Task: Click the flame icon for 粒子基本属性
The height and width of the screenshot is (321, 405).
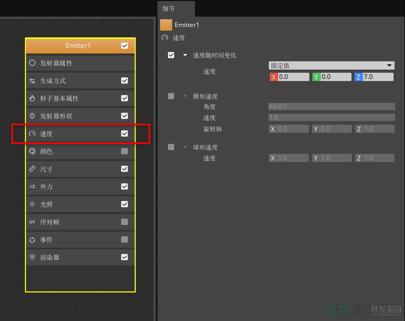Action: click(x=32, y=98)
